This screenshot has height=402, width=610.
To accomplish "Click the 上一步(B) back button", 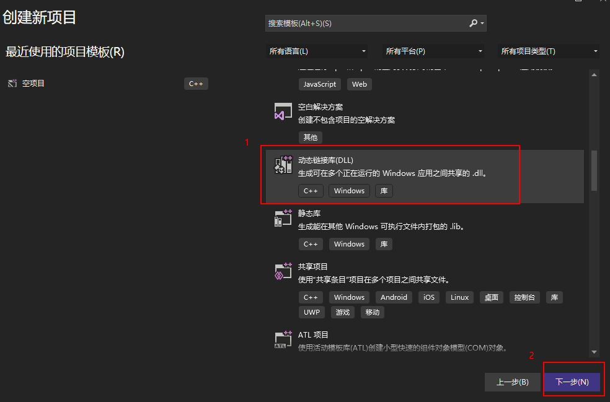I will click(x=512, y=382).
